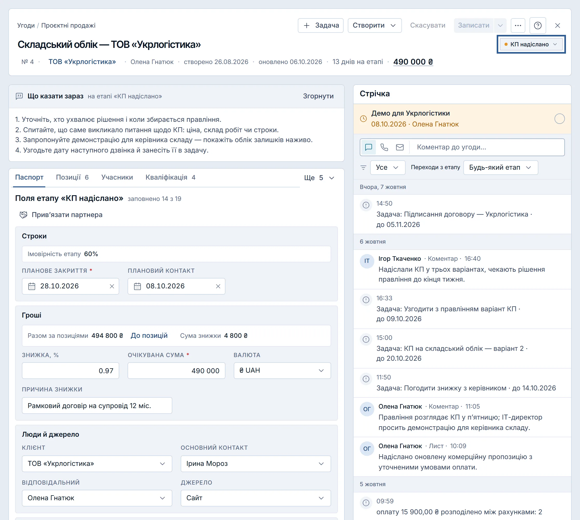The image size is (580, 520).
Task: Click the speech bubble icon by Що казати зараз
Action: 19,96
